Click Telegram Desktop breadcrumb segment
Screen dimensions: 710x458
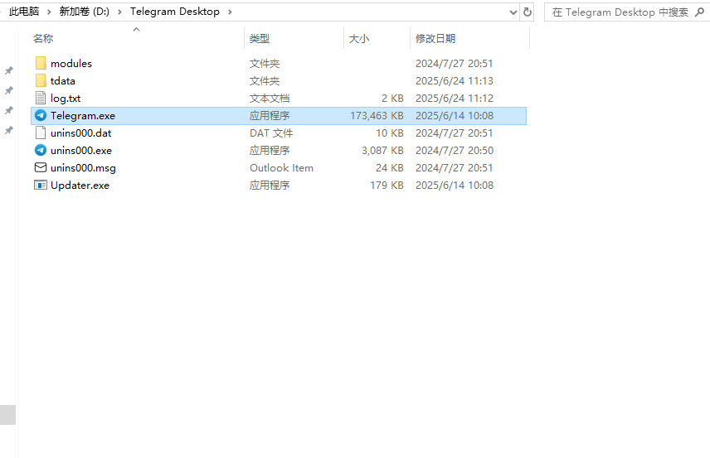tap(175, 12)
